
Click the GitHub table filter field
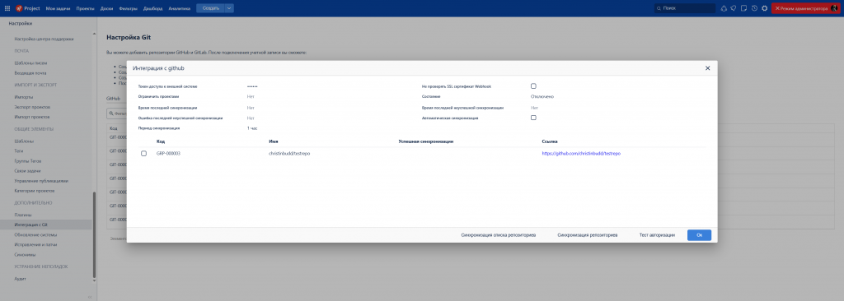[116, 114]
